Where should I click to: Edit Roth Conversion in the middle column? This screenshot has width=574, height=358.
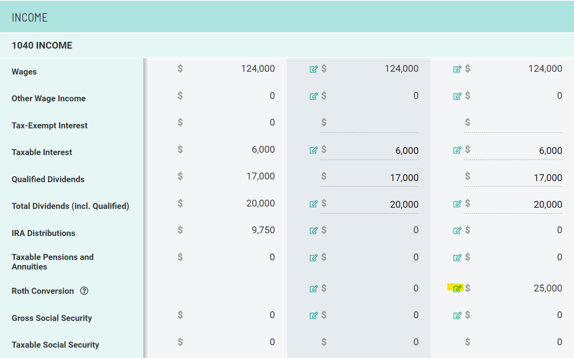(314, 289)
